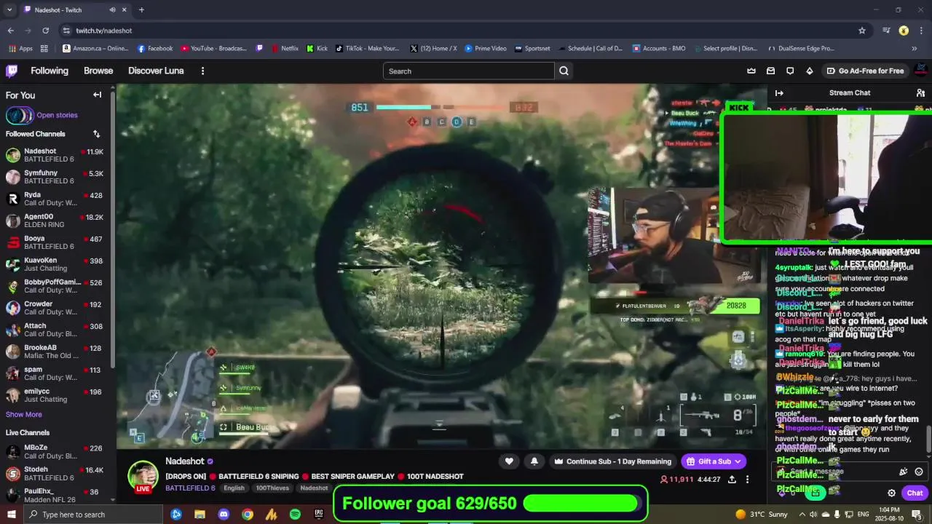Click the heart follow button
Screen dimensions: 932x524
coord(509,461)
